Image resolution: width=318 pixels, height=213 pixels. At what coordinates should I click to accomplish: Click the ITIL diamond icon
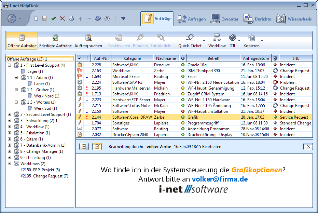pos(232,37)
